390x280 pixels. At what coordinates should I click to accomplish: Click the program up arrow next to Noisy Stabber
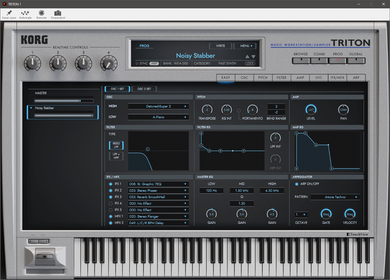[247, 57]
